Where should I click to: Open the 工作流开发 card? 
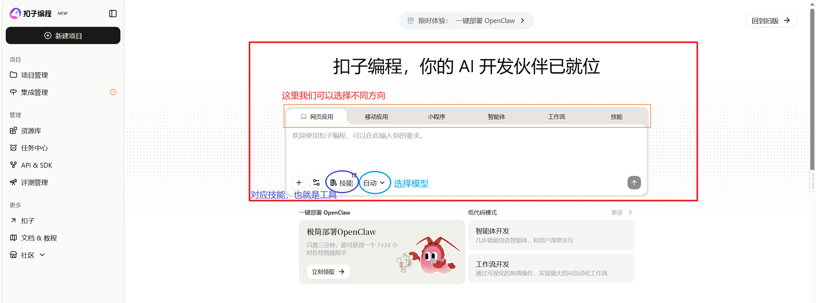pyautogui.click(x=551, y=268)
